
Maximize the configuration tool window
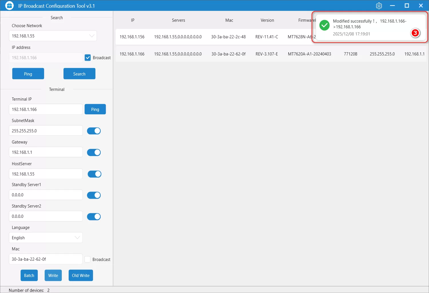407,6
